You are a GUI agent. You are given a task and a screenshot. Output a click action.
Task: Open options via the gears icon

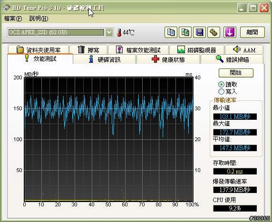[x=214, y=32]
